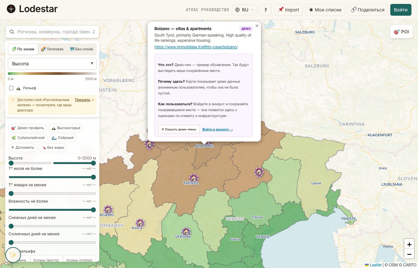This screenshot has width=418, height=268.
Task: Click the T° января slider handle
Action: (11, 193)
